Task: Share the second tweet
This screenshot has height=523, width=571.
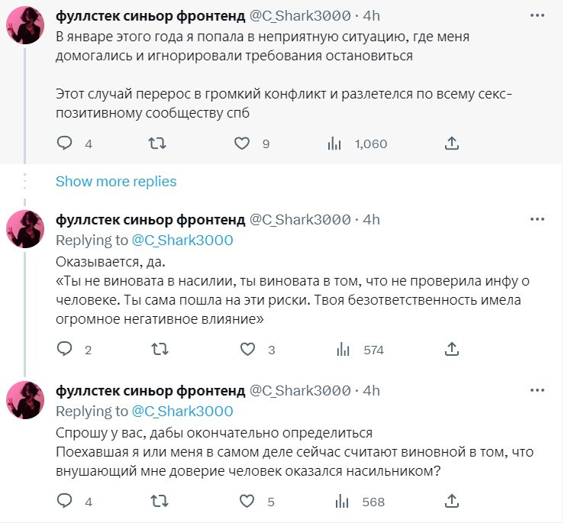Action: pyautogui.click(x=451, y=350)
